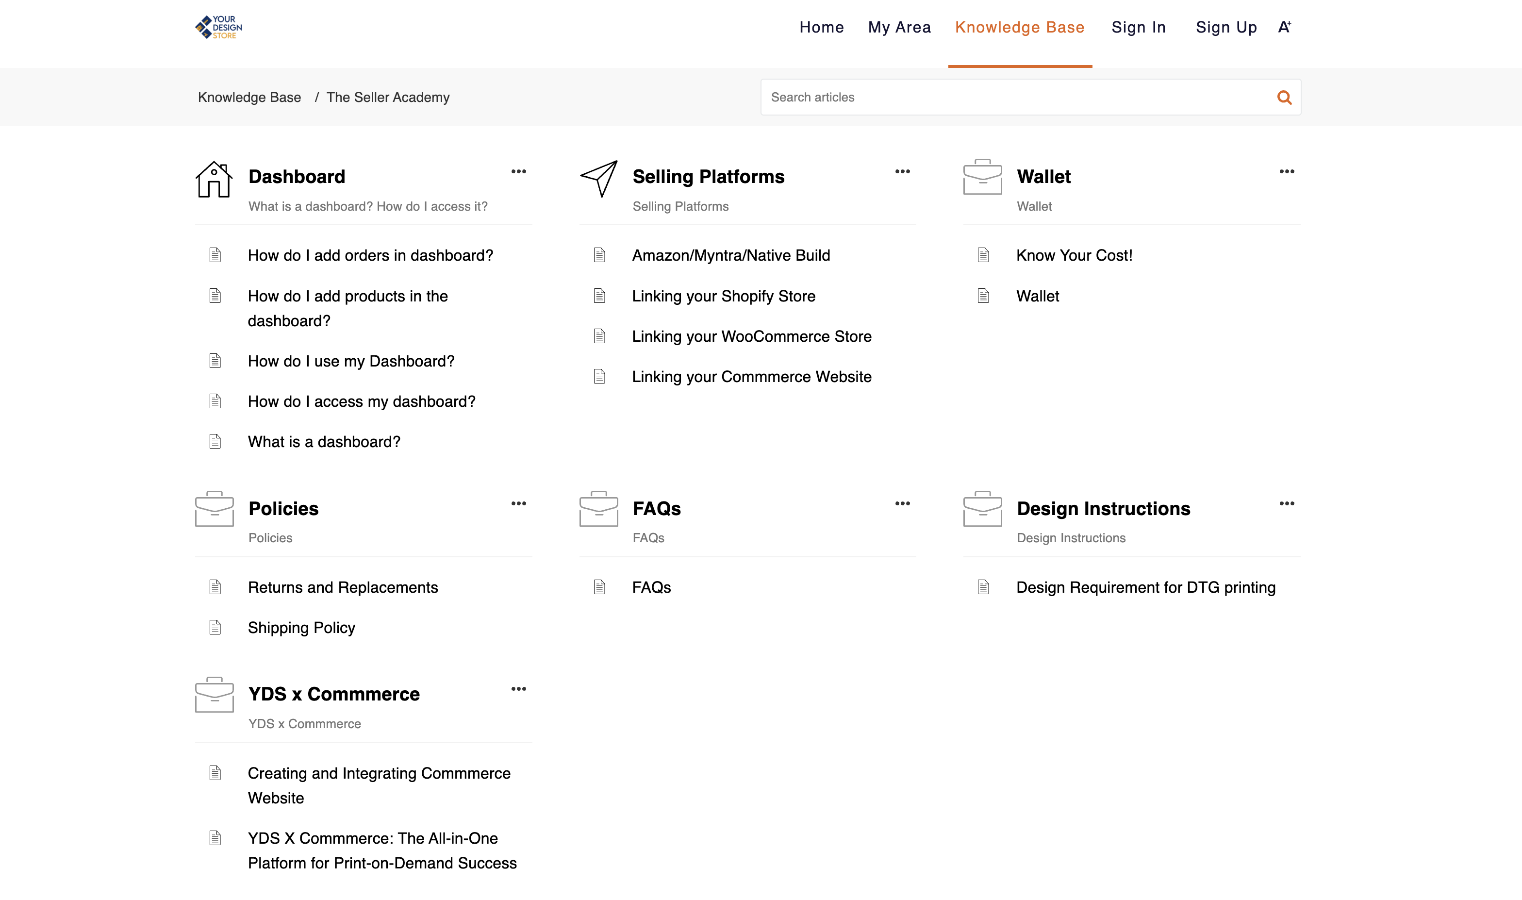This screenshot has width=1522, height=900.
Task: Click the home icon beside Dashboard
Action: click(x=214, y=180)
